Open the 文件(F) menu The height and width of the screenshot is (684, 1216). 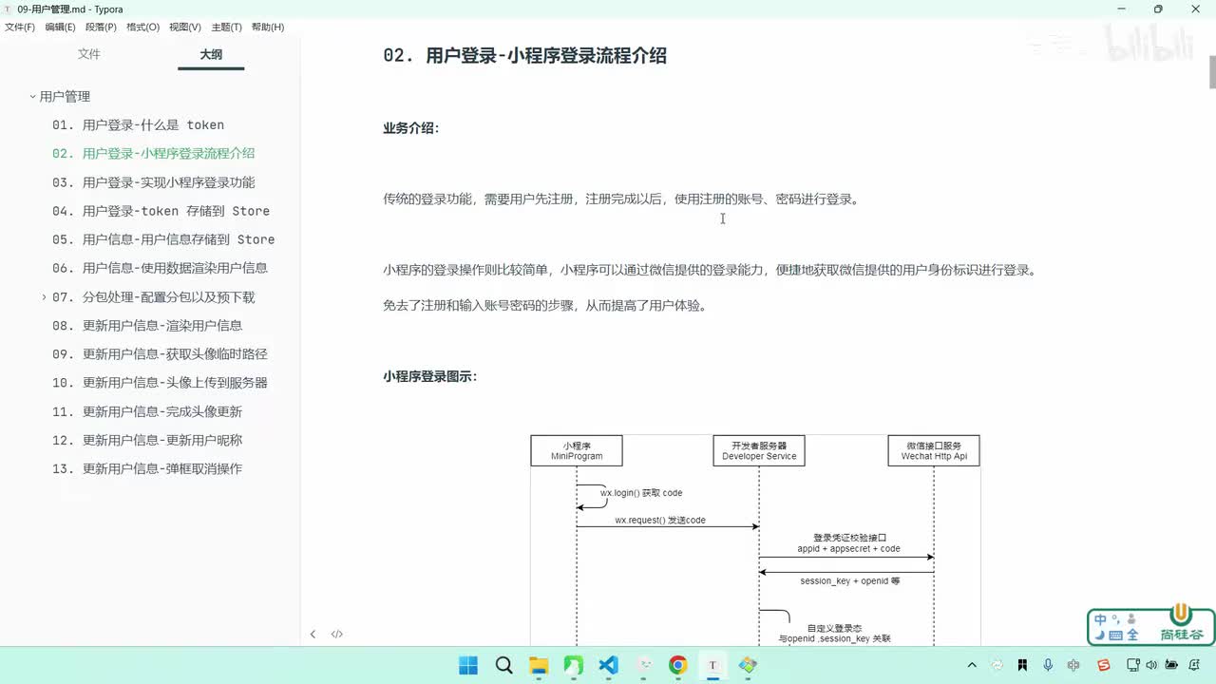pyautogui.click(x=19, y=28)
